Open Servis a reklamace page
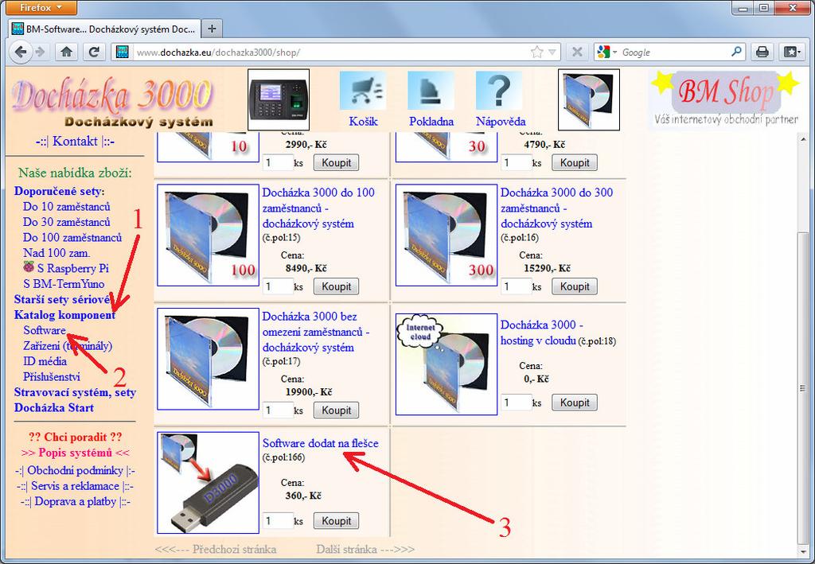 (x=75, y=486)
